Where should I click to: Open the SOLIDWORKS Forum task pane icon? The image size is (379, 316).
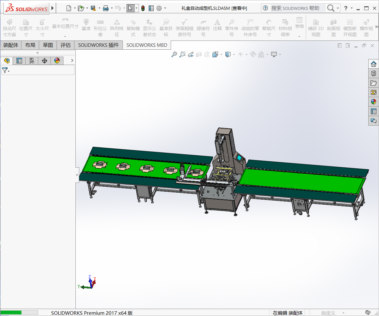coord(374,121)
